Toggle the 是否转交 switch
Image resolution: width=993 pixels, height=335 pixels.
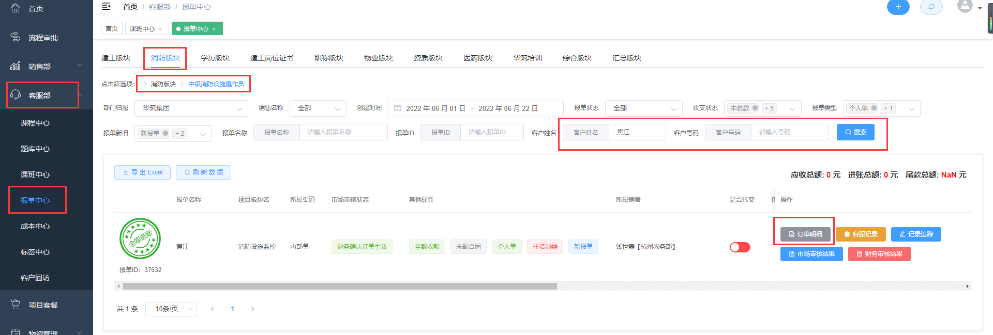[x=740, y=247]
